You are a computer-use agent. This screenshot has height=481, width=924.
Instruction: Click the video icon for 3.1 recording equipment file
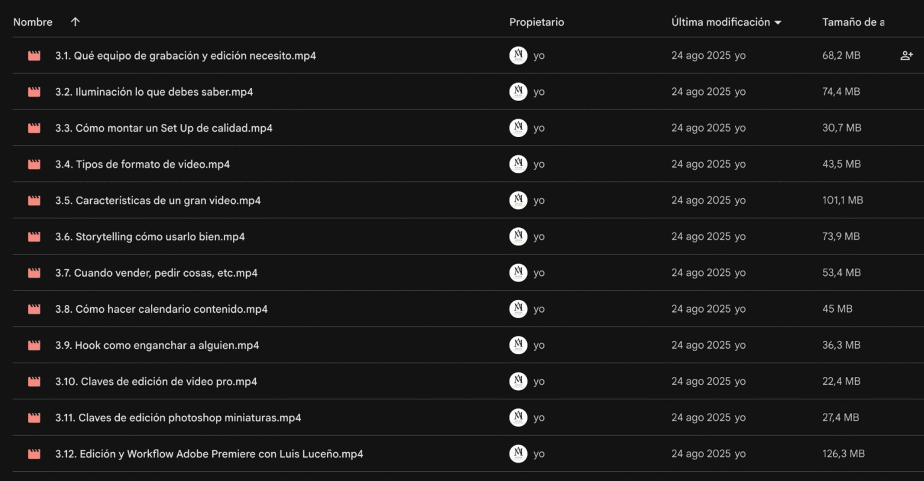pyautogui.click(x=34, y=56)
